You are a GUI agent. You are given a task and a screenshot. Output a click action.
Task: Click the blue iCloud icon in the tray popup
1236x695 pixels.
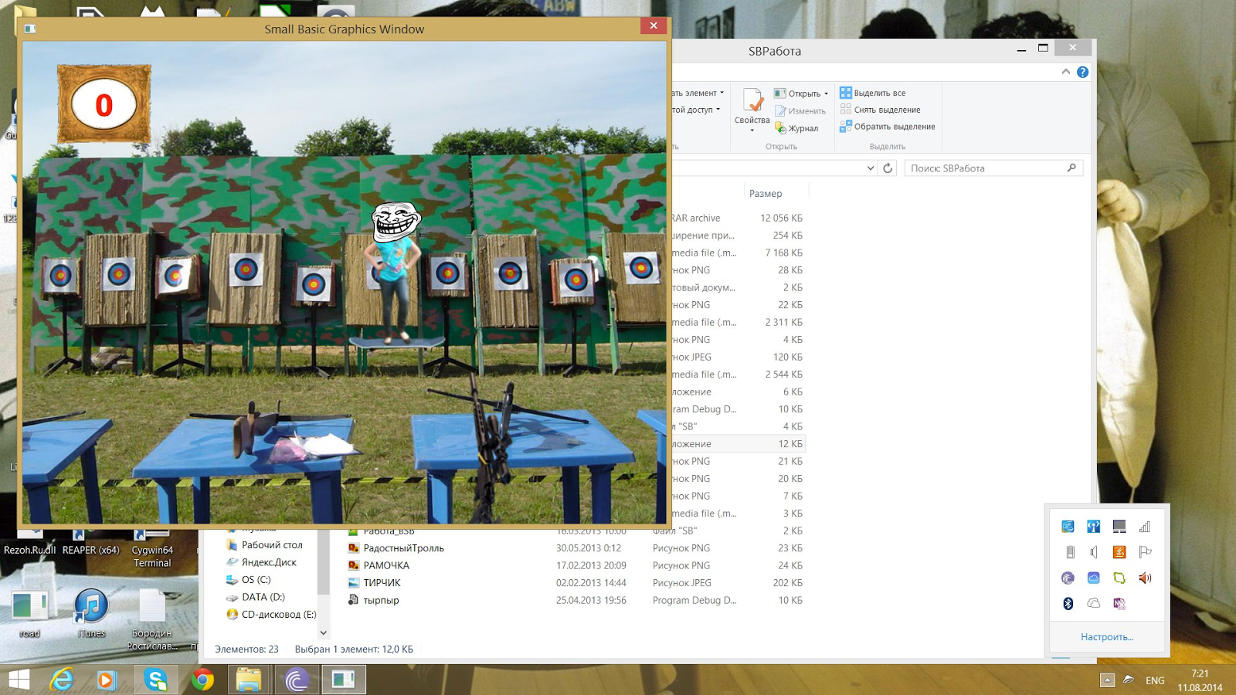1094,578
